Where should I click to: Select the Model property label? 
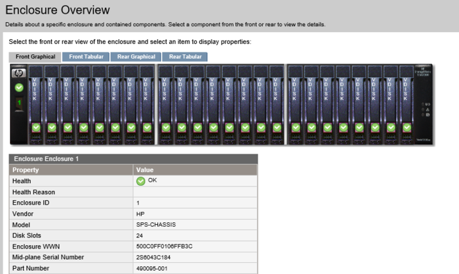[x=21, y=225]
